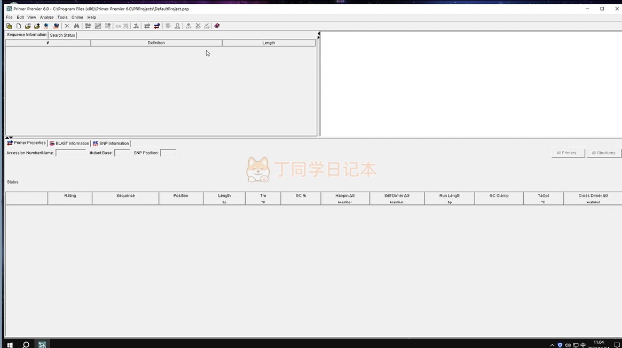
Task: Open the Tools menu
Action: [x=62, y=17]
